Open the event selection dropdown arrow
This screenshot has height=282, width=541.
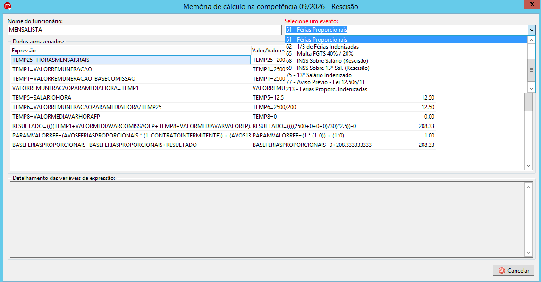pos(532,30)
